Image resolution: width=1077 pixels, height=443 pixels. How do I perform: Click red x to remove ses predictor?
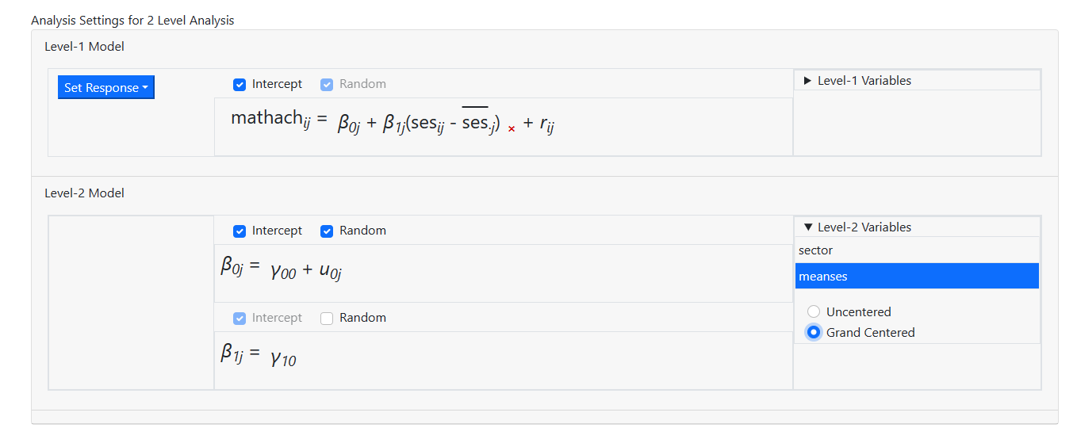(512, 128)
